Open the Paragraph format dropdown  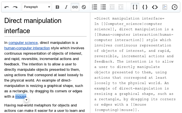(37, 7)
